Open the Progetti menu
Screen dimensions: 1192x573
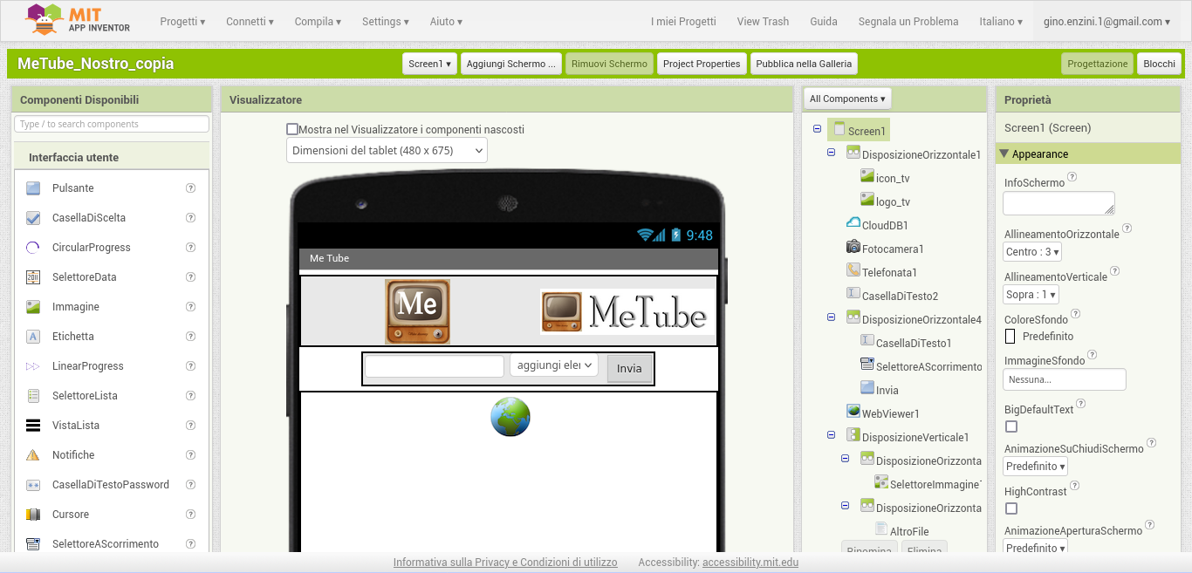pos(182,22)
